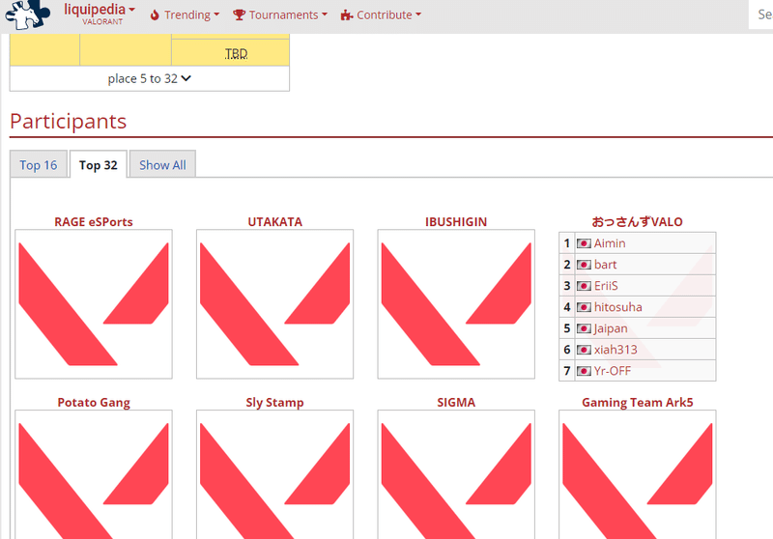773x539 pixels.
Task: Click Japan flag icon next to Jaipan
Action: click(584, 328)
